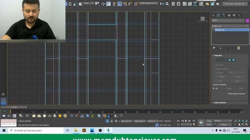Click the Configure Modifier Sets icon
This screenshot has height=140, width=250.
pyautogui.click(x=239, y=48)
